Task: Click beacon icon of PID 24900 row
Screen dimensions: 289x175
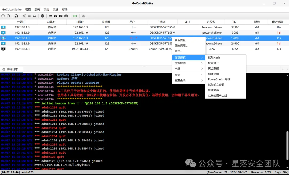Action: pos(3,44)
